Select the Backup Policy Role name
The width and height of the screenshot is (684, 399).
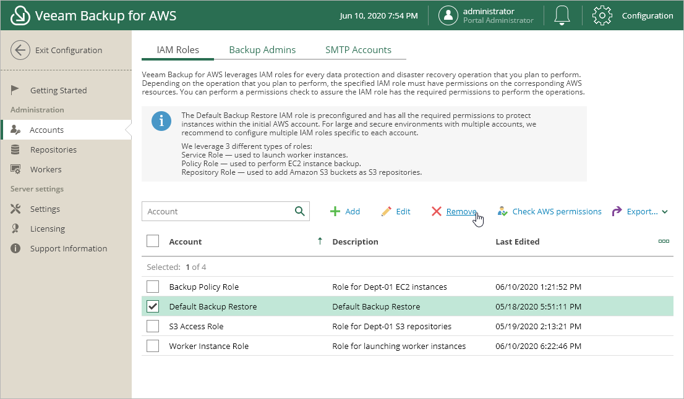(203, 287)
